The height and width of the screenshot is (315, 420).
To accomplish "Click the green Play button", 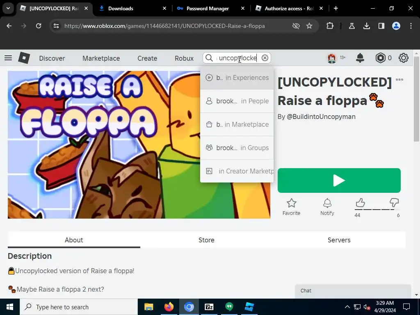I will pyautogui.click(x=339, y=180).
